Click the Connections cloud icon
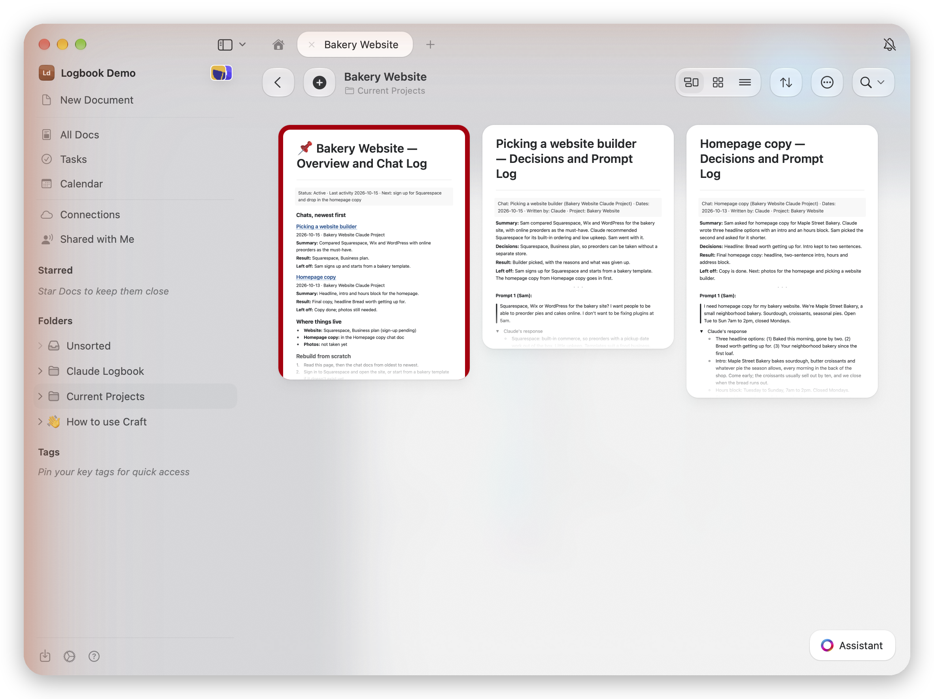 point(46,214)
